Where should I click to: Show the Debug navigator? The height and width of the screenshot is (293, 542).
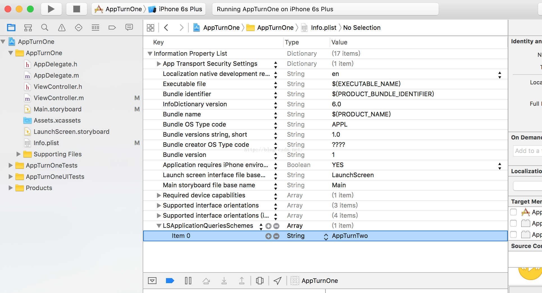click(95, 28)
